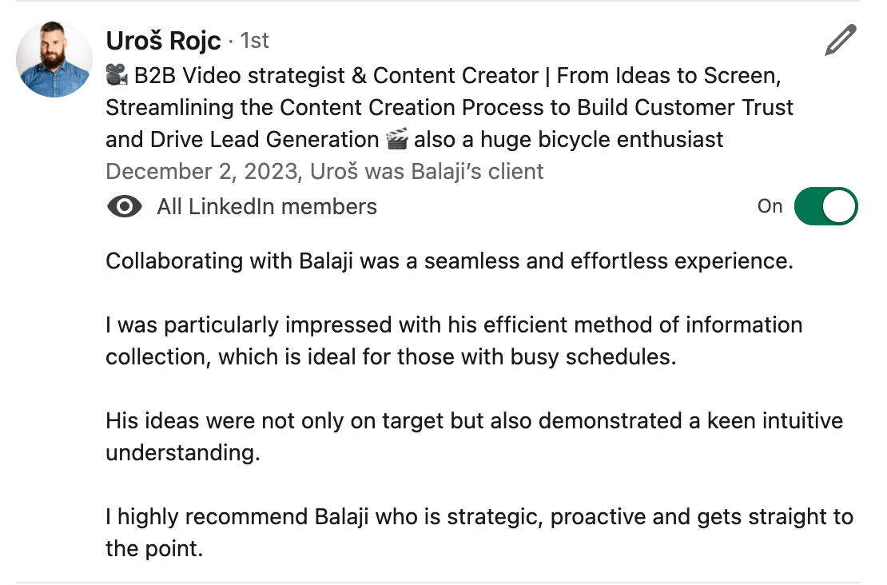Screen dimensions: 887x585
Task: Open Uroš Rojc's profile photo
Action: click(54, 60)
